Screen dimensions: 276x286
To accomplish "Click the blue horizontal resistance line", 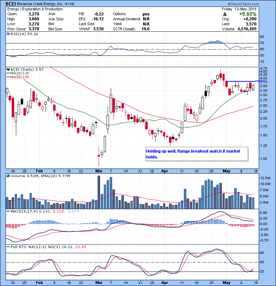I will (x=245, y=81).
